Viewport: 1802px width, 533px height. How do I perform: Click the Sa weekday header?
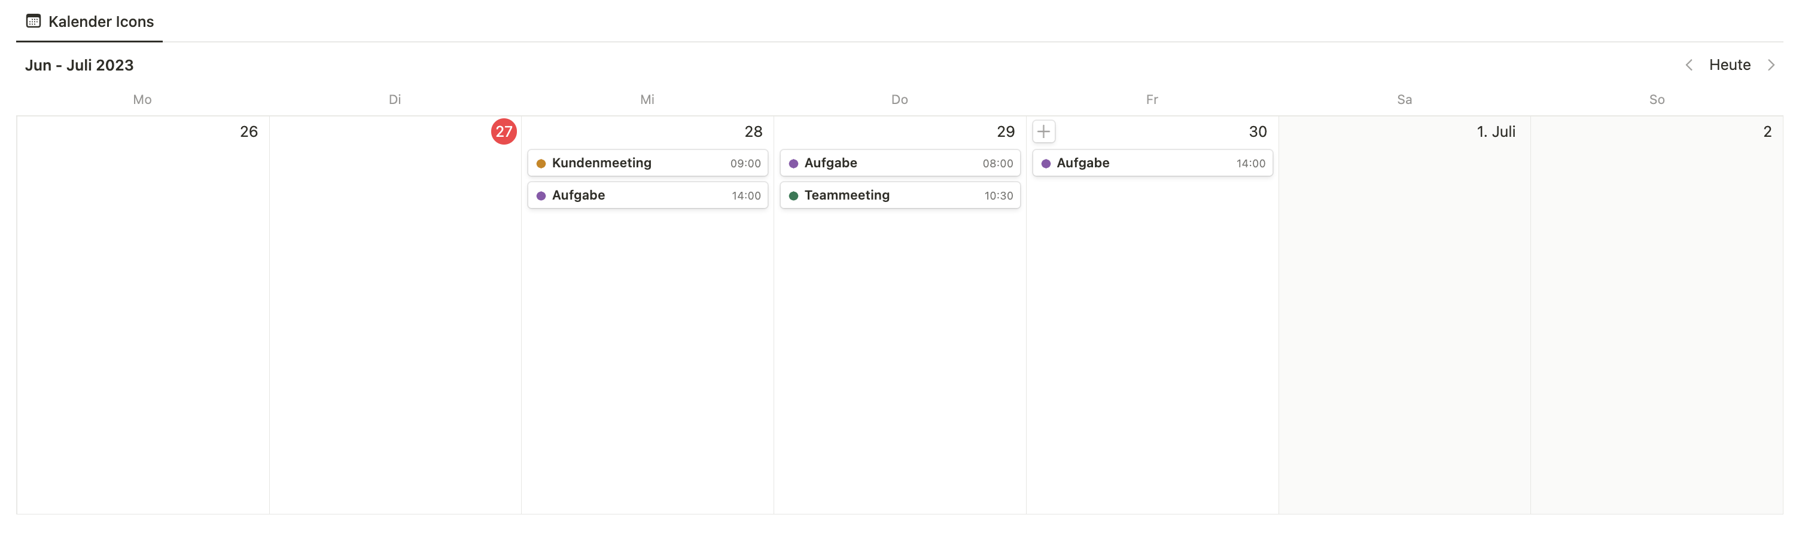point(1404,99)
